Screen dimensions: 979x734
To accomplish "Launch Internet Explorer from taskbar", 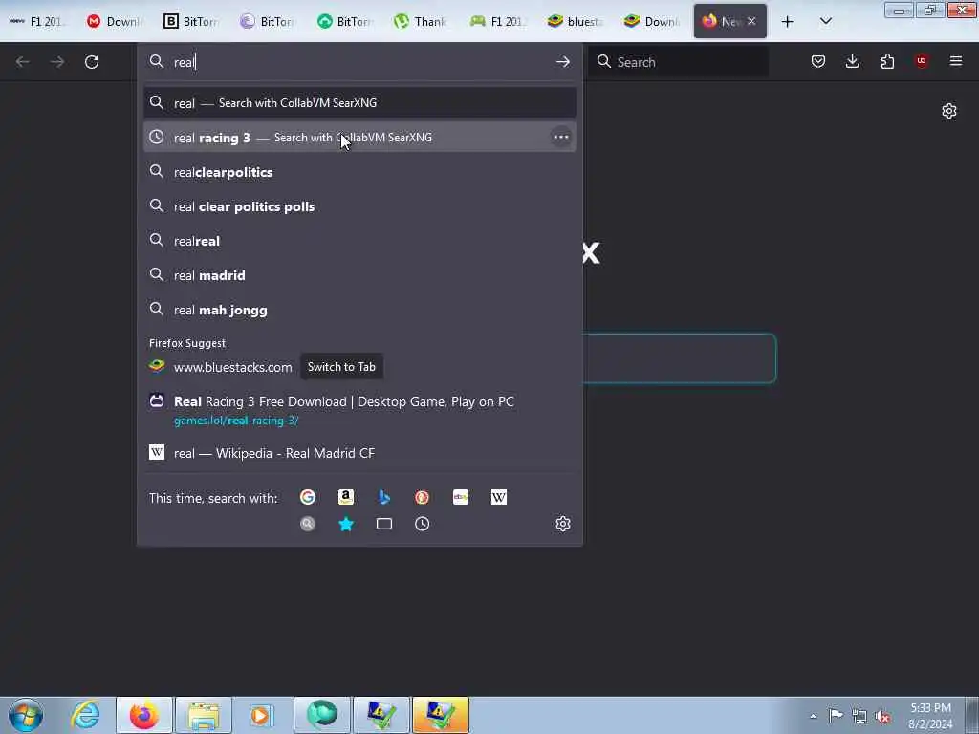I will click(85, 715).
